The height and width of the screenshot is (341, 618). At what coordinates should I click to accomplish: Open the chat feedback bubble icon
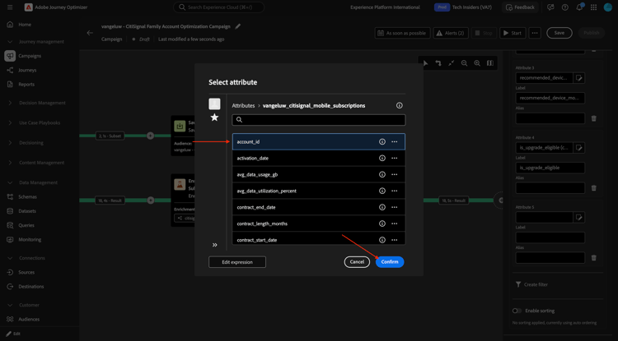click(x=550, y=7)
